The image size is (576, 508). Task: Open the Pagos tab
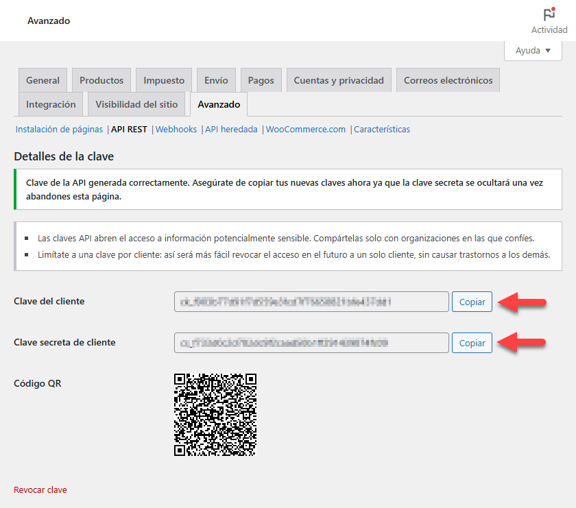tap(261, 80)
